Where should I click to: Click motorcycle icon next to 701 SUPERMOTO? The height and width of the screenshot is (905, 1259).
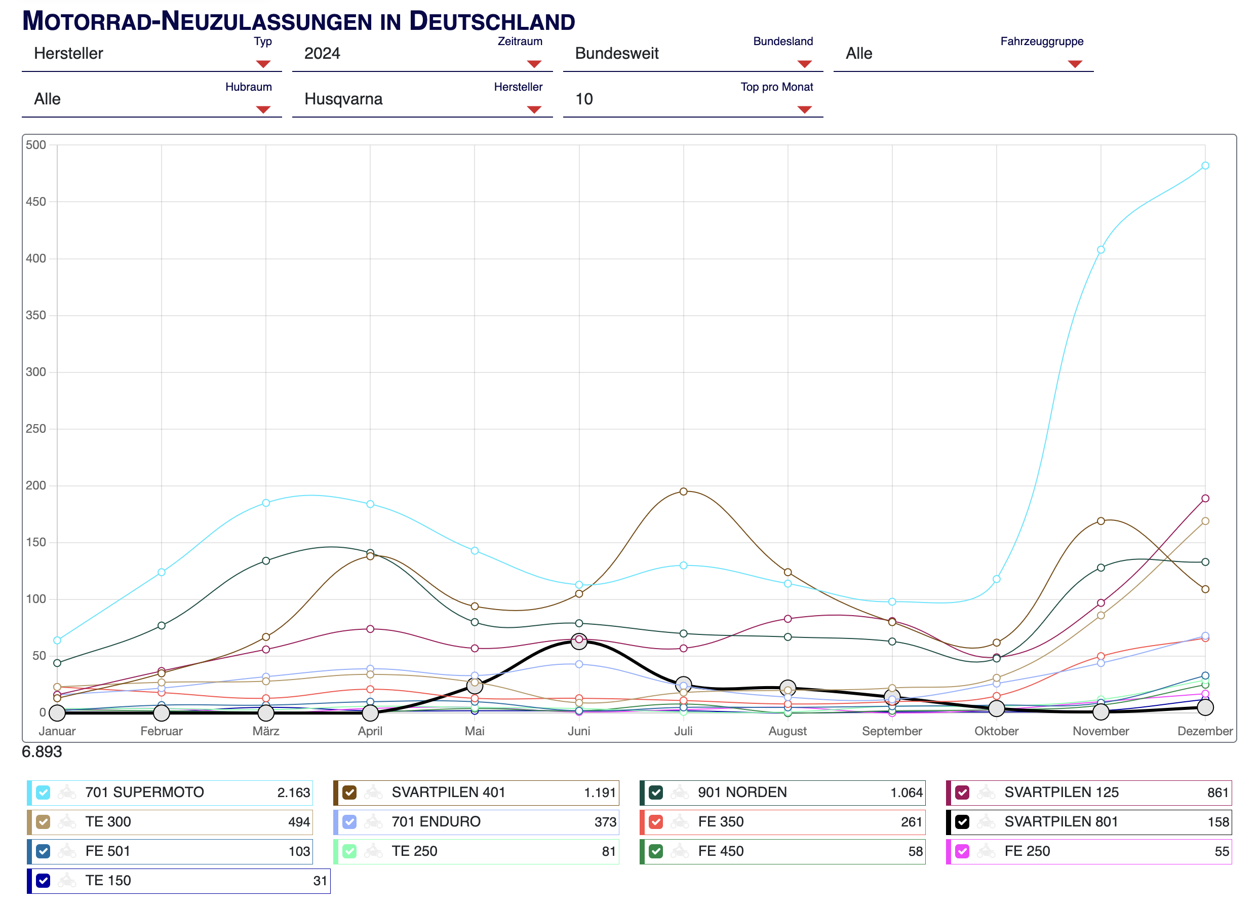[67, 793]
